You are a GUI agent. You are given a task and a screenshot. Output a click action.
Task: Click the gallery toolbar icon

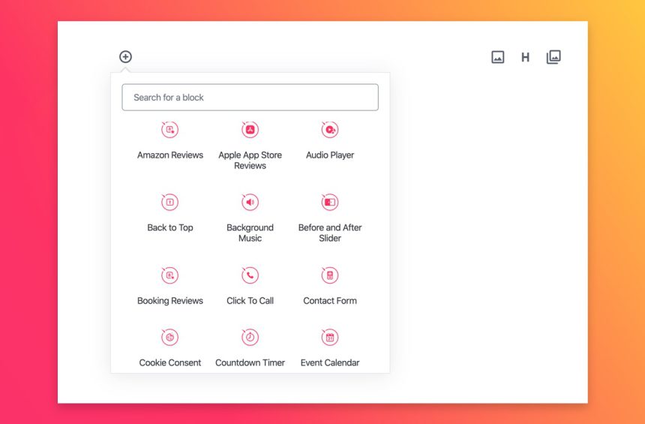click(x=553, y=57)
